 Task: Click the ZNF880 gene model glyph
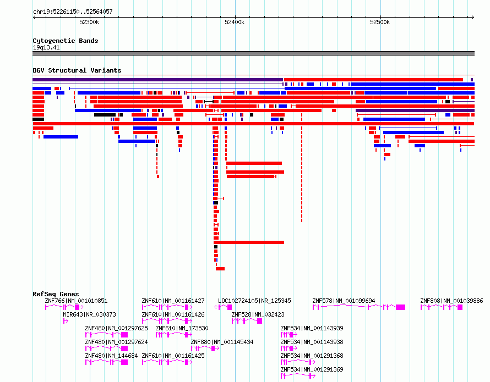click(205, 348)
